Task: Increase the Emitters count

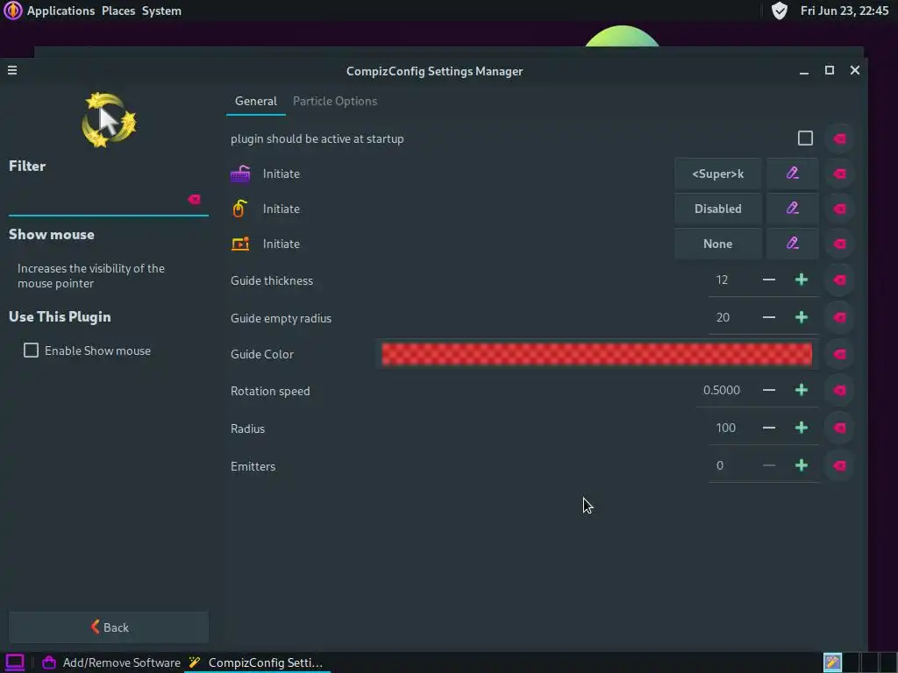Action: pyautogui.click(x=802, y=465)
